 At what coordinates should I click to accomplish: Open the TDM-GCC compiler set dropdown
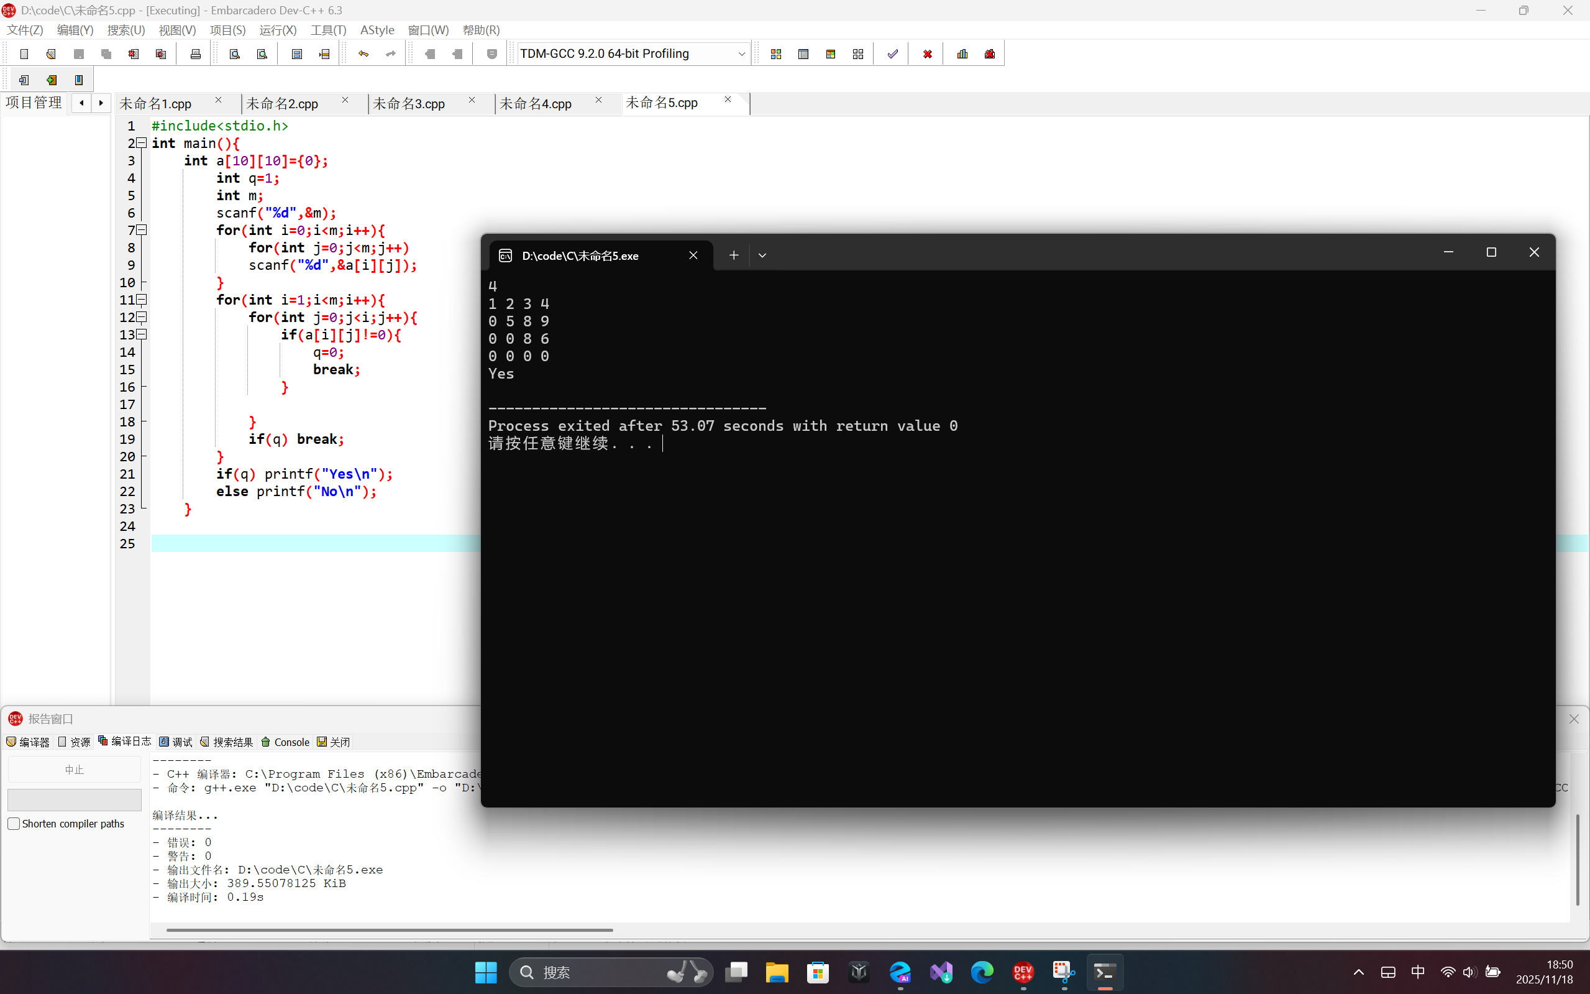pyautogui.click(x=741, y=54)
